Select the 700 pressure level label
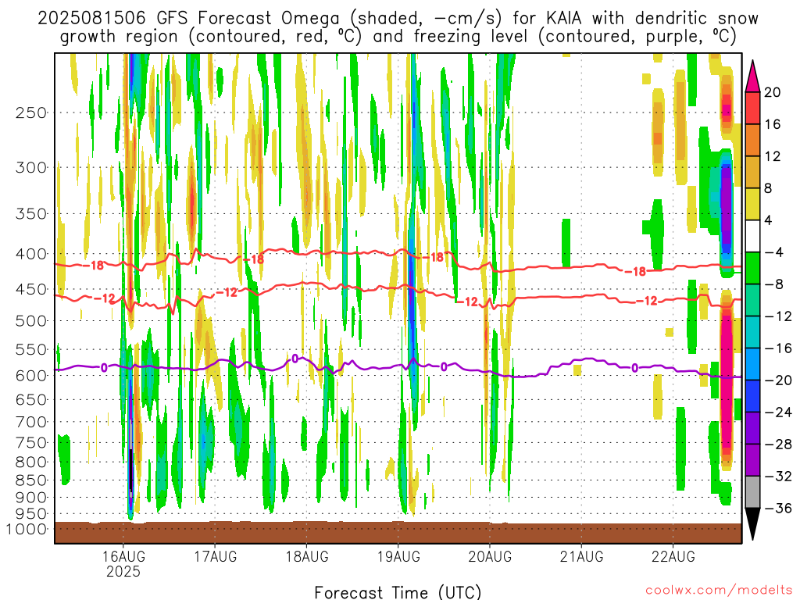The image size is (800, 600). click(x=31, y=422)
